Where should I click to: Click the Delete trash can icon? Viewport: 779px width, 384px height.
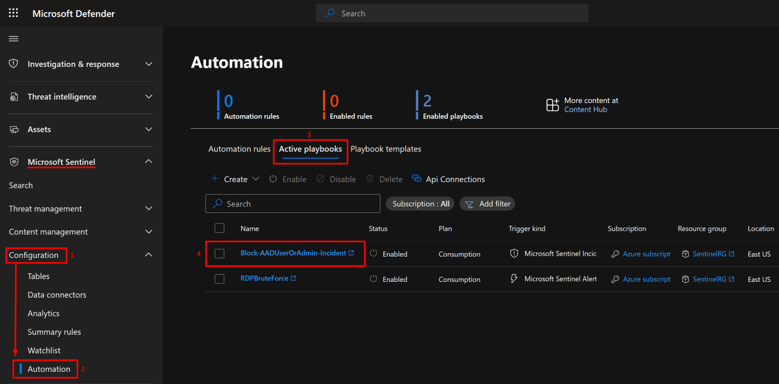[x=370, y=179]
